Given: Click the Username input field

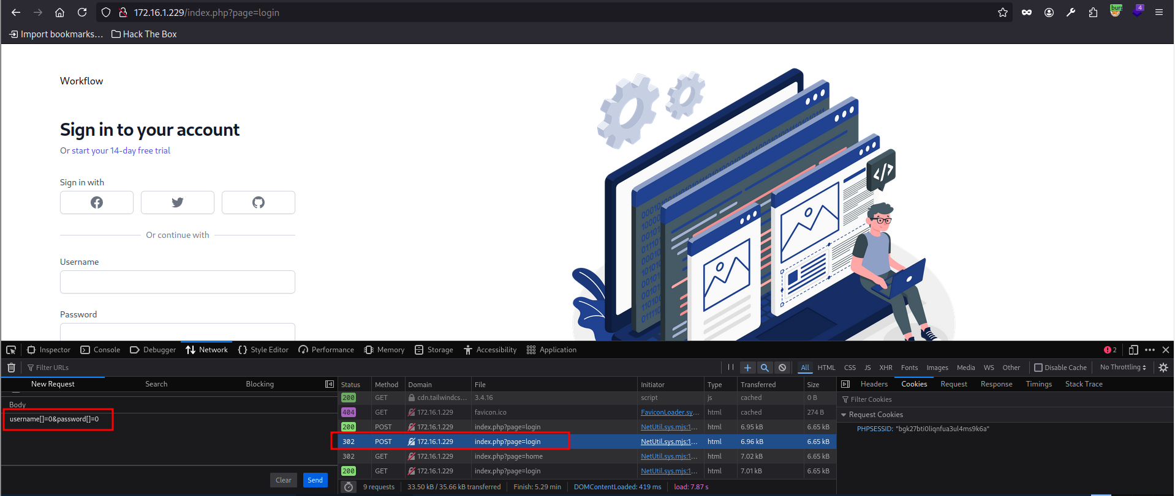Looking at the screenshot, I should click(178, 282).
